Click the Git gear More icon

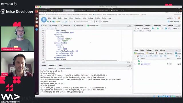click(x=166, y=28)
